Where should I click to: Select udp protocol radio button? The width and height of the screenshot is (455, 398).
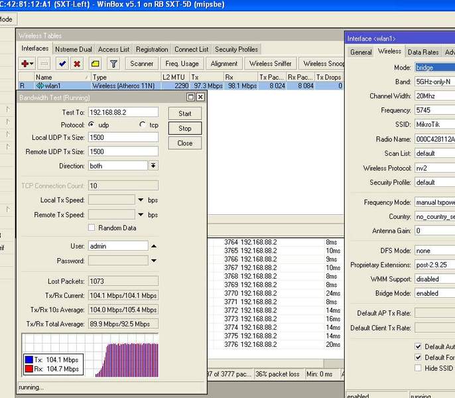(x=92, y=125)
